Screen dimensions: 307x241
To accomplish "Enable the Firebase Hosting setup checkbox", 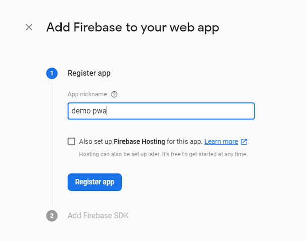I will (x=72, y=142).
